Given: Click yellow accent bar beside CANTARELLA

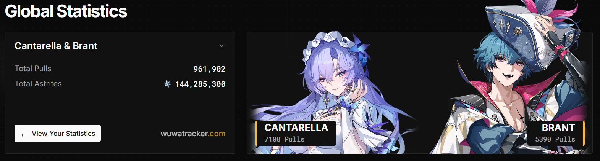Looking at the screenshot, I should point(256,133).
